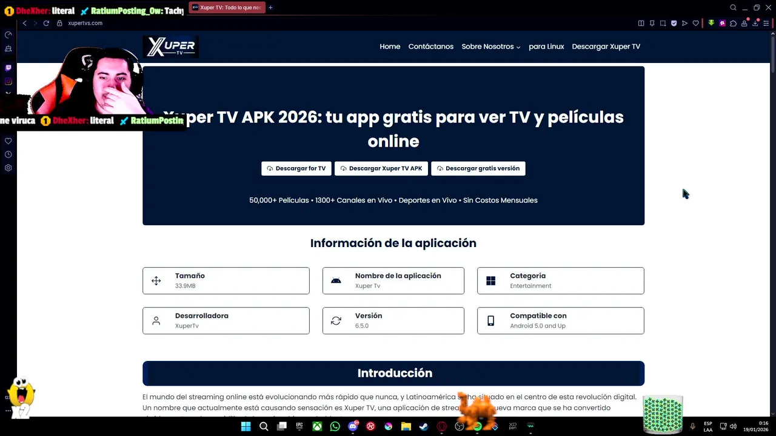Open XP-Pen app from the taskbar
This screenshot has height=436, width=776.
[513, 426]
